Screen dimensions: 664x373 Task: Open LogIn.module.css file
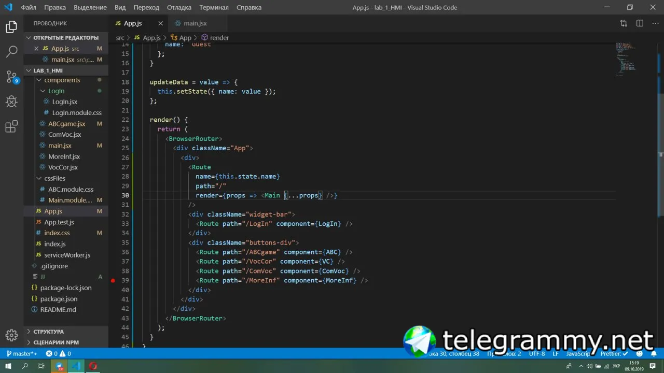(x=73, y=113)
